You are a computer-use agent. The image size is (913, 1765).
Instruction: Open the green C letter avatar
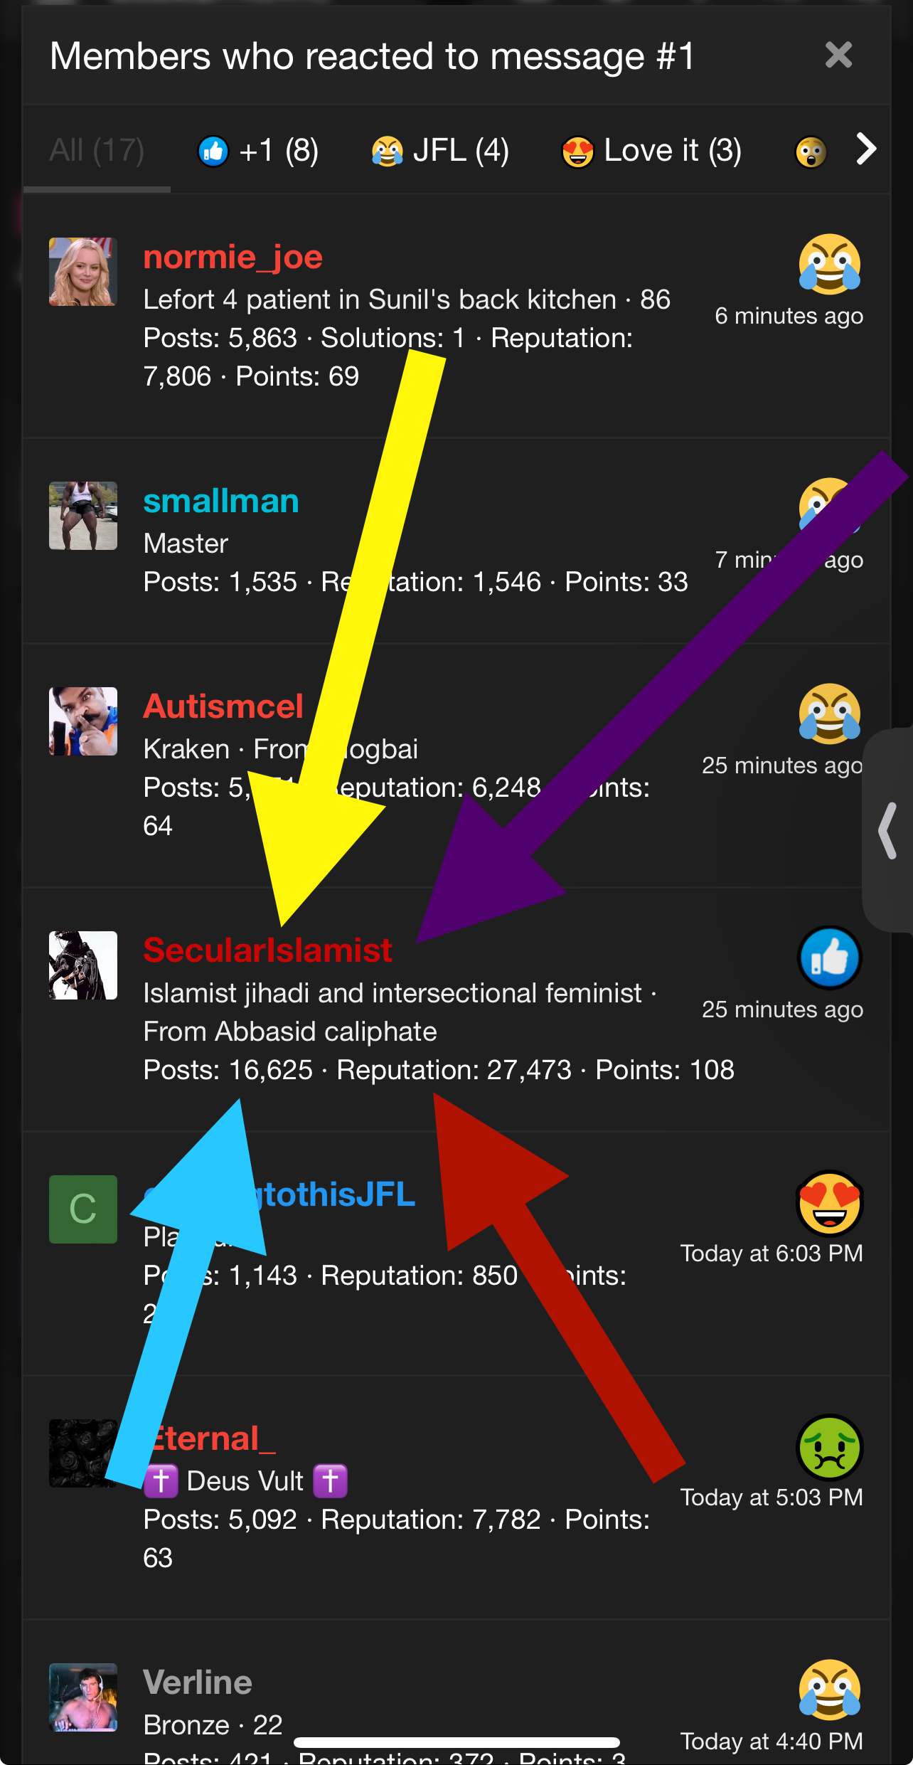83,1209
